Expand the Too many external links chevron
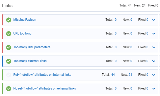 [x=154, y=61]
